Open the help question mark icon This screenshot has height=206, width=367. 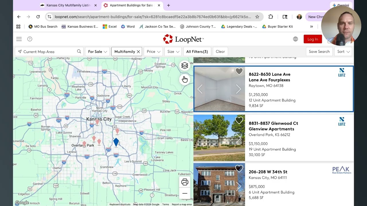[30, 39]
